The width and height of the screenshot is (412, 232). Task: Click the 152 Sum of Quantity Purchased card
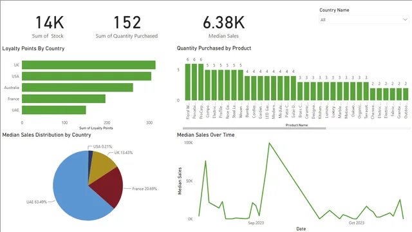click(127, 26)
